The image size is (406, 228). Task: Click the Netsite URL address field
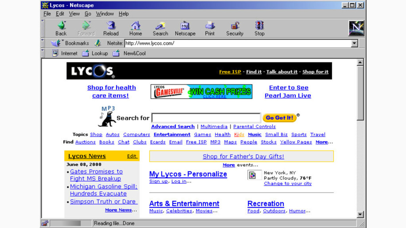coord(238,43)
